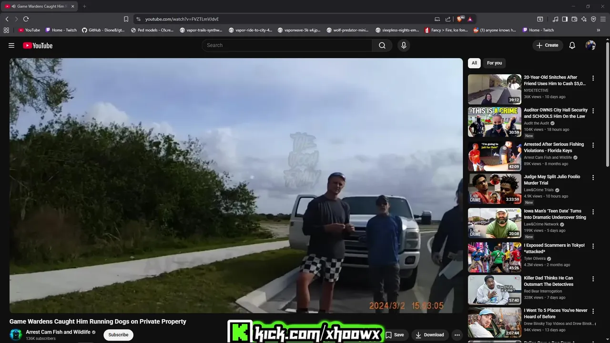Open a new tab with the plus icon
Image resolution: width=610 pixels, height=343 pixels.
click(x=84, y=6)
